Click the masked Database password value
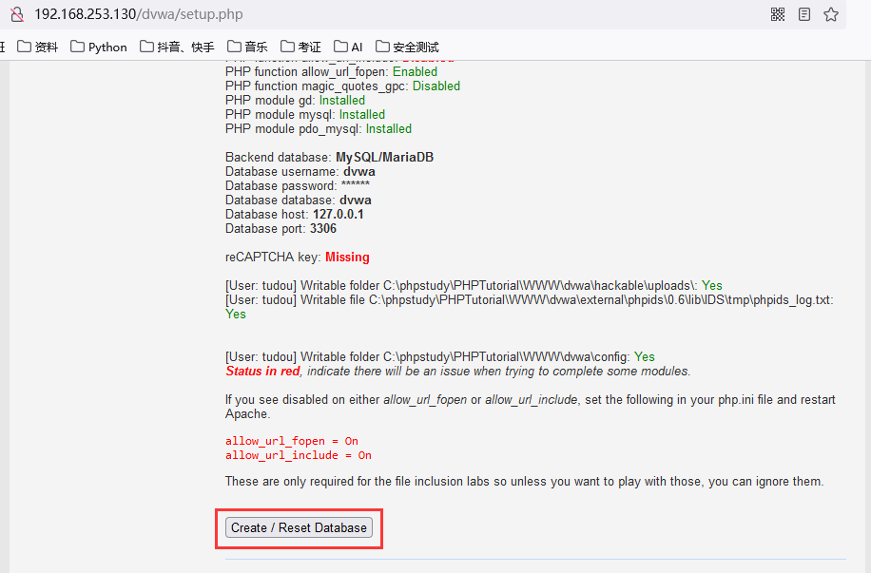This screenshot has height=573, width=871. coord(355,184)
